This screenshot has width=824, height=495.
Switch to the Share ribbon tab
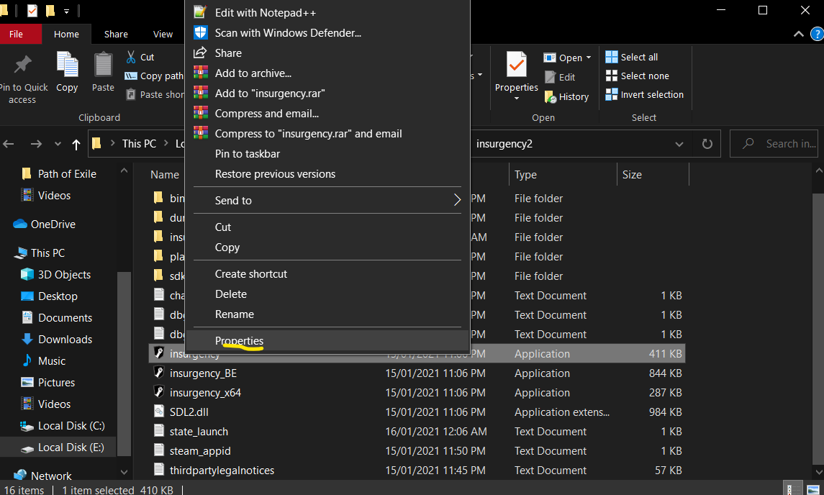[x=116, y=34]
